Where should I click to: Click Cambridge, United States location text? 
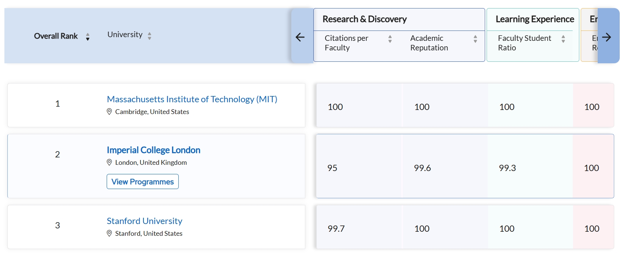[152, 112]
